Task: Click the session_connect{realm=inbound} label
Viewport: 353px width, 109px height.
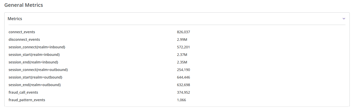Action: tap(37, 47)
